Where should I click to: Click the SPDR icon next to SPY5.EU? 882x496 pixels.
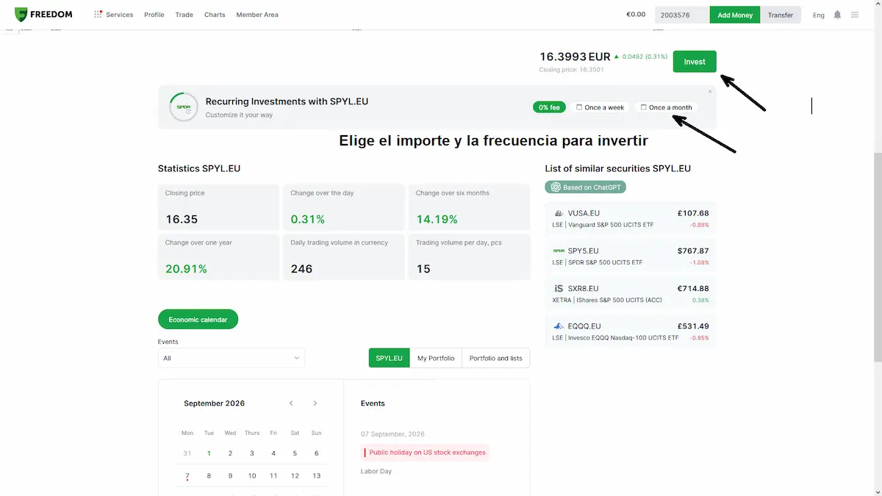pos(559,251)
